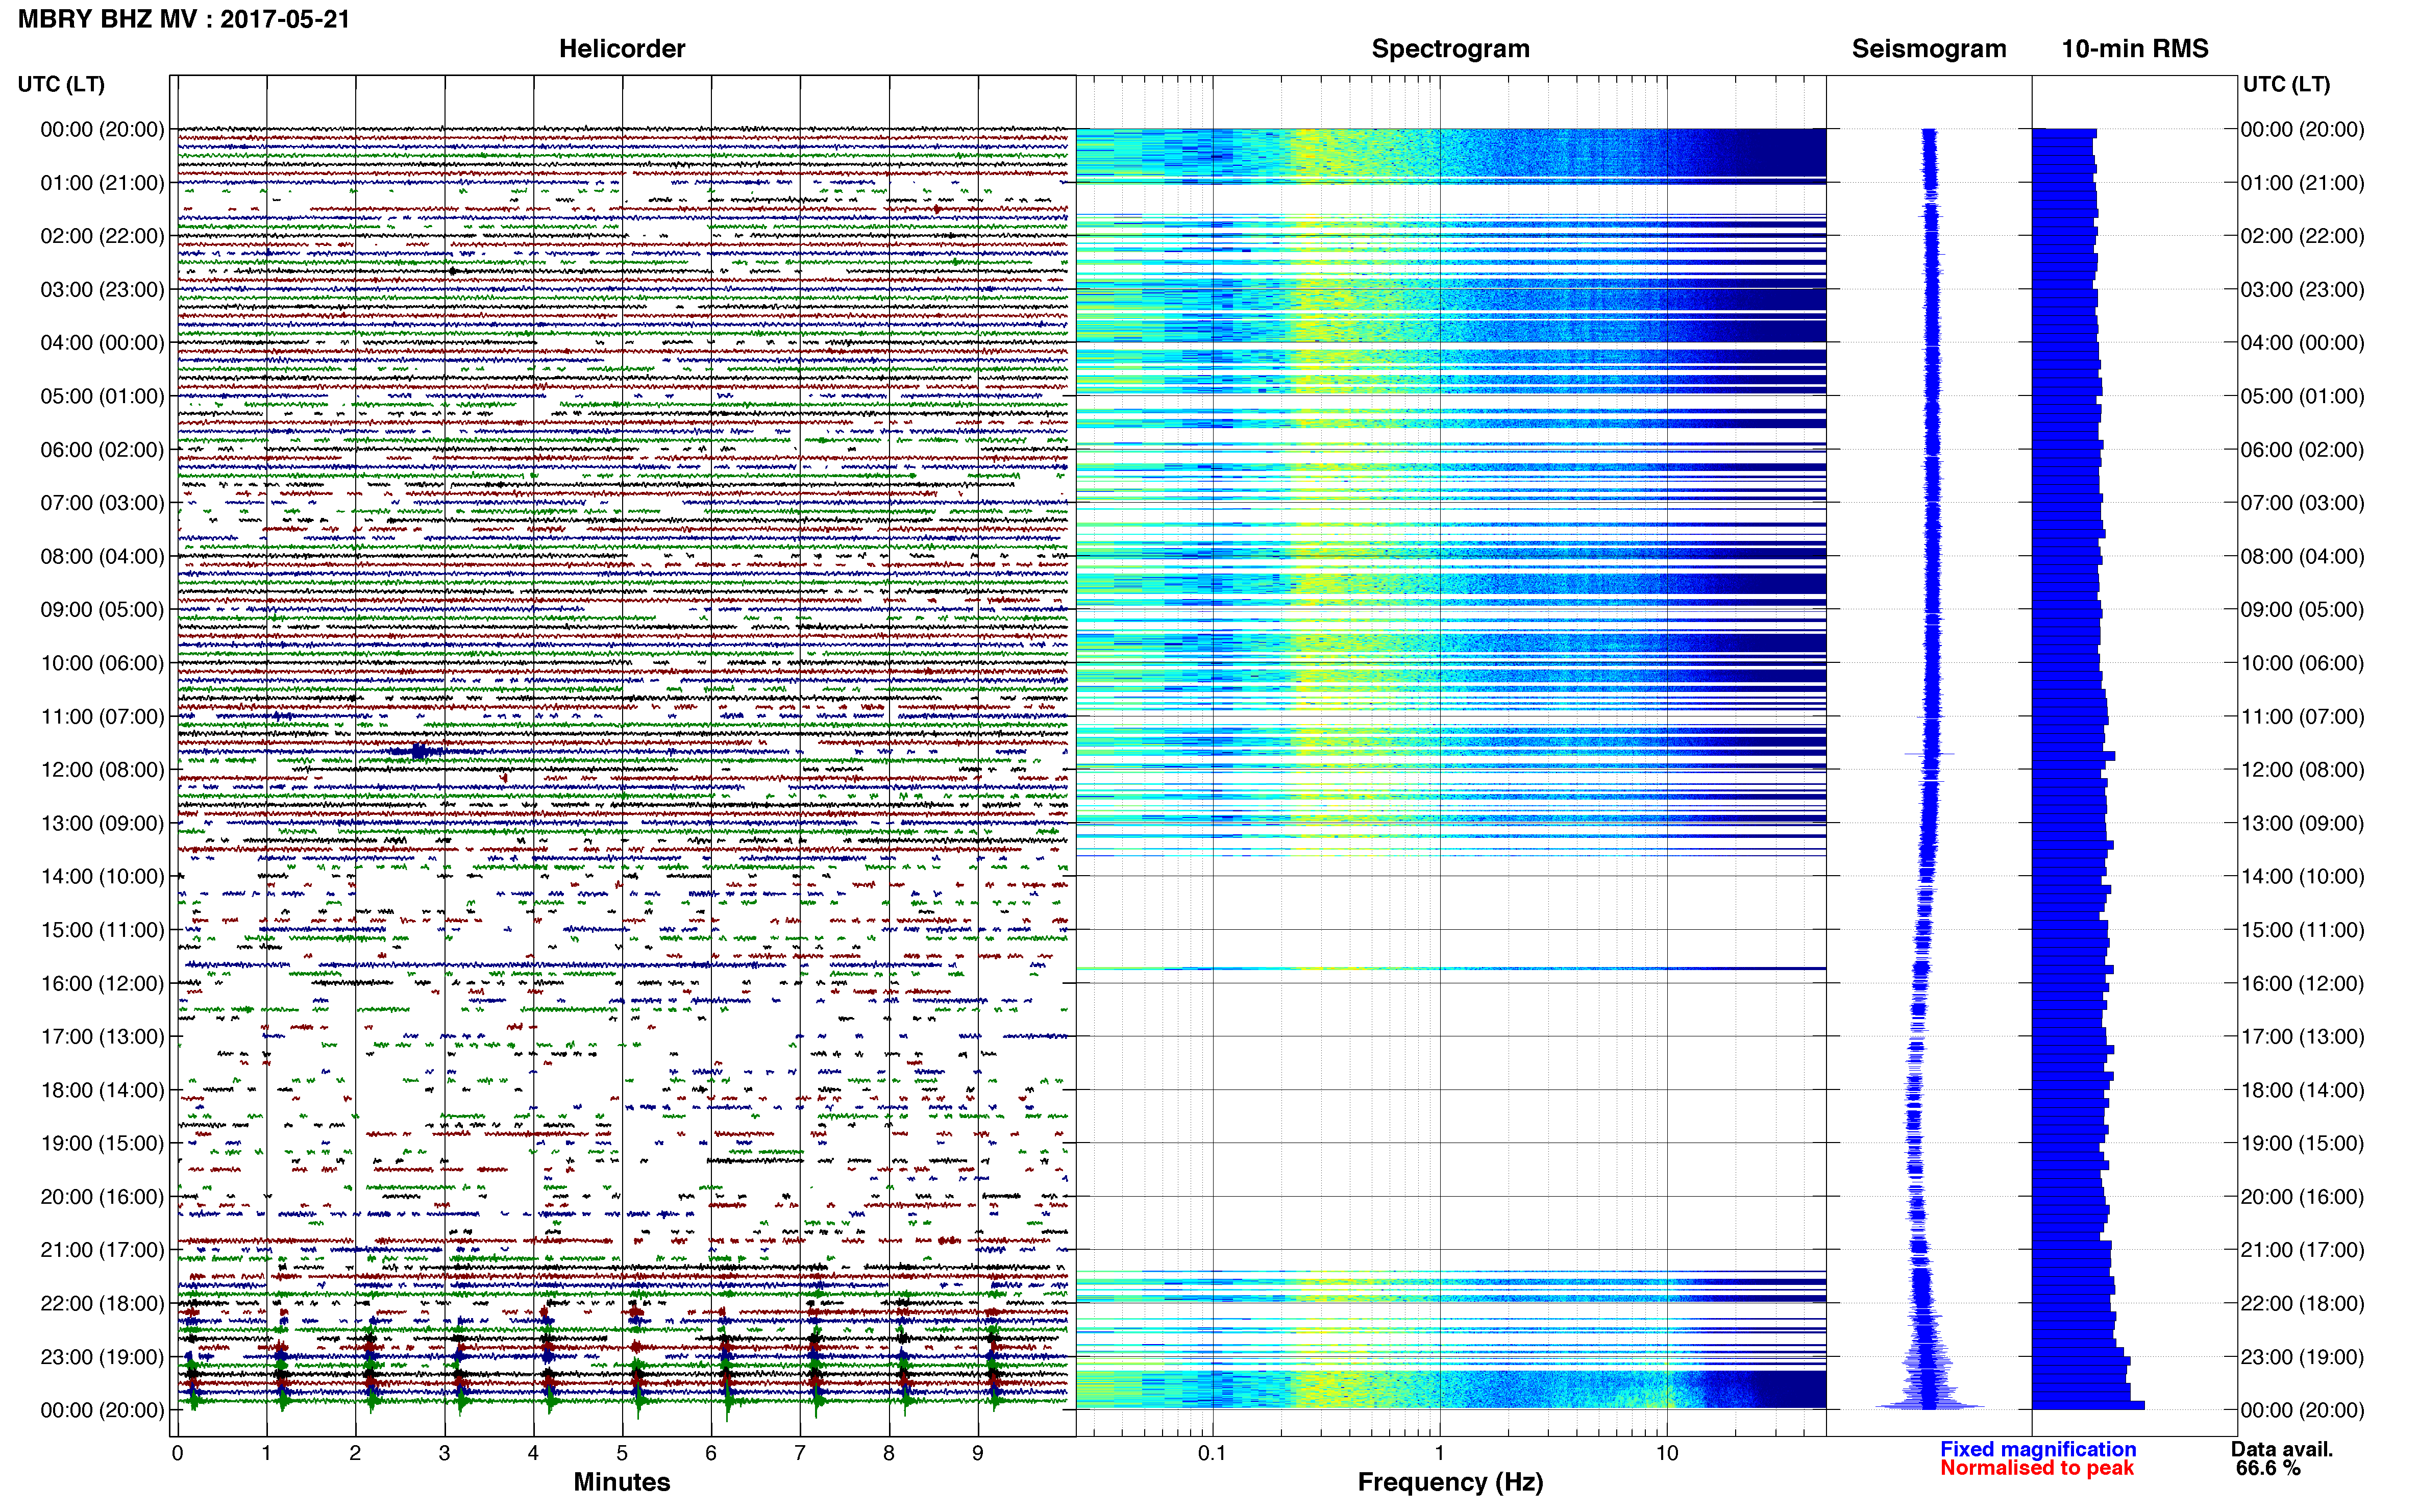The width and height of the screenshot is (2419, 1512).
Task: Click left time label 11:00 (07:00)
Action: click(x=102, y=716)
